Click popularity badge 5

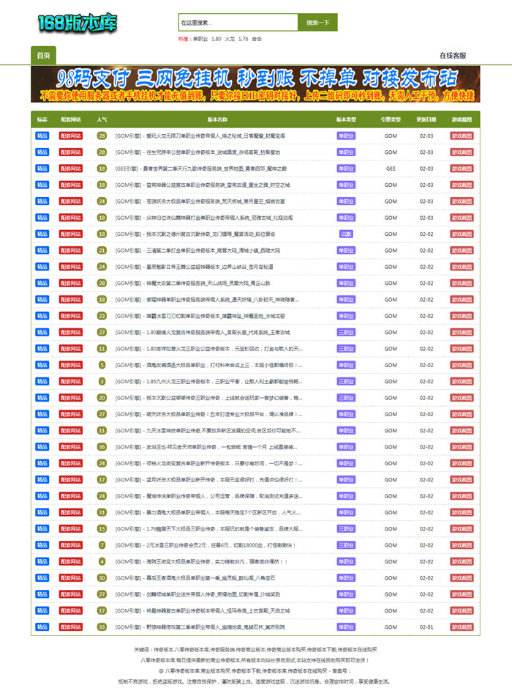(x=102, y=365)
